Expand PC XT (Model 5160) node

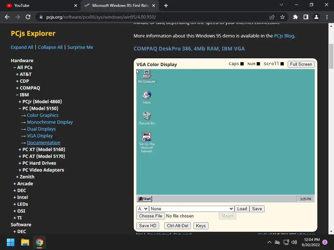coord(42,149)
